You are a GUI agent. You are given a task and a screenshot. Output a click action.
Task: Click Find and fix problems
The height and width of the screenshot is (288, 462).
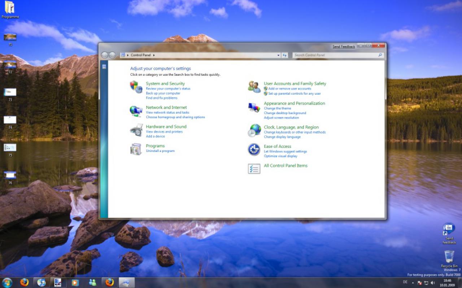coord(162,98)
